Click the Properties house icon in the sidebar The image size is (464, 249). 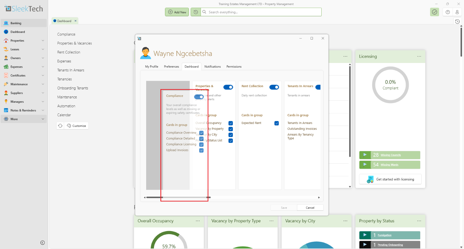pyautogui.click(x=6, y=41)
